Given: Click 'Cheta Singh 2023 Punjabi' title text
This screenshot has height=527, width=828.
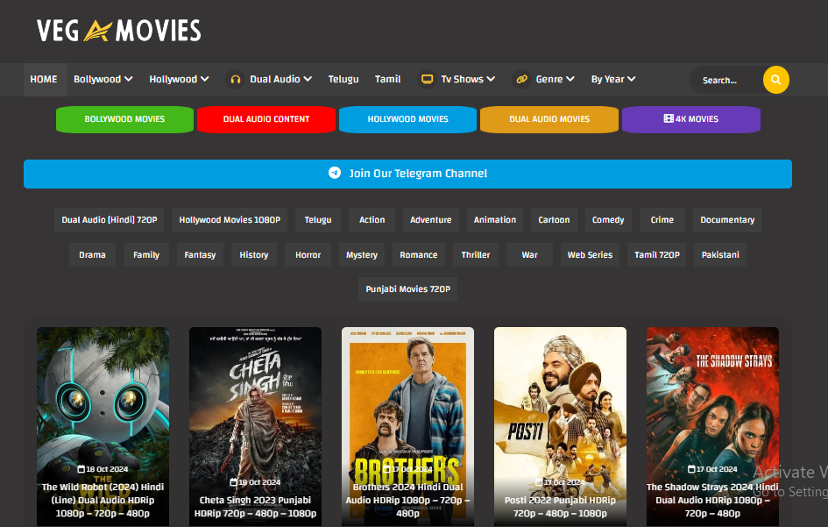Looking at the screenshot, I should click(x=256, y=500).
